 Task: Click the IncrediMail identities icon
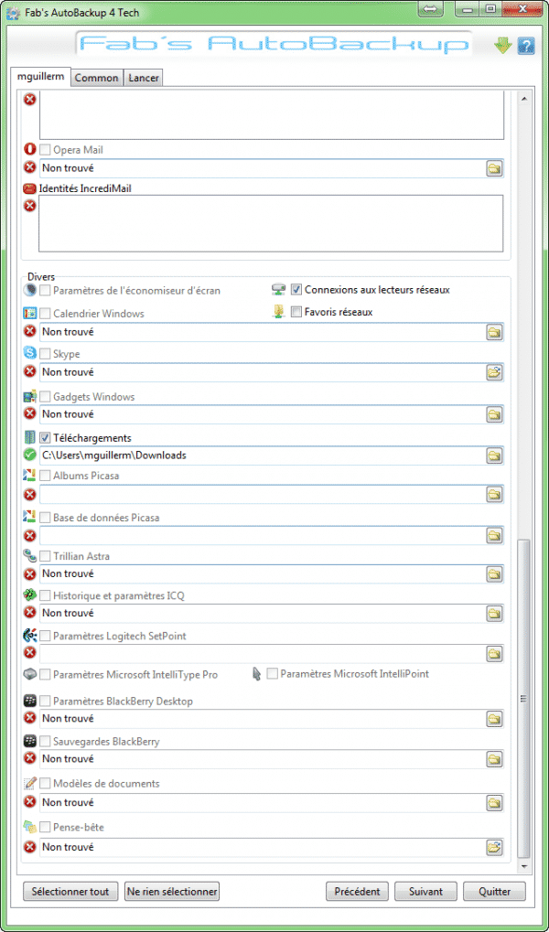30,188
